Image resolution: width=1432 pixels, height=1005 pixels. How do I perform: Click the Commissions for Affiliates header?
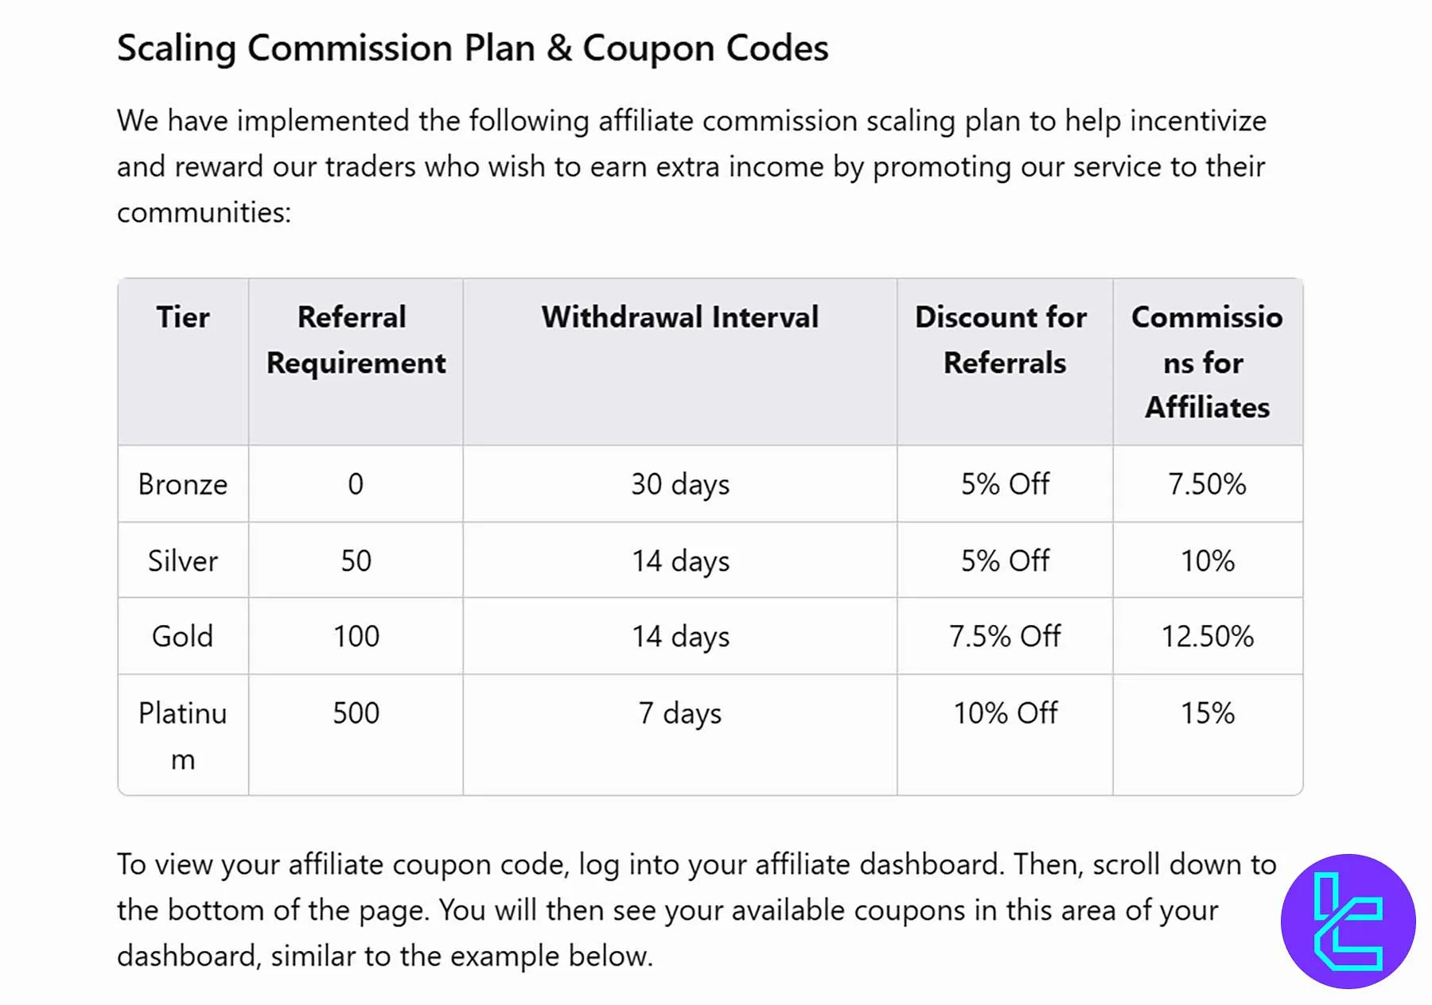click(x=1207, y=362)
